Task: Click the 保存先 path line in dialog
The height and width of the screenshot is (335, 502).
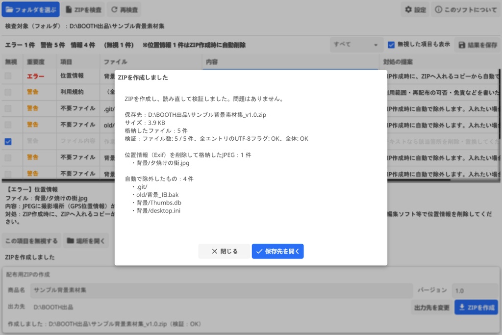Action: coord(195,115)
